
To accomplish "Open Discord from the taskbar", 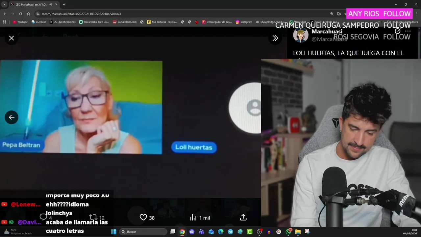I will click(192, 232).
